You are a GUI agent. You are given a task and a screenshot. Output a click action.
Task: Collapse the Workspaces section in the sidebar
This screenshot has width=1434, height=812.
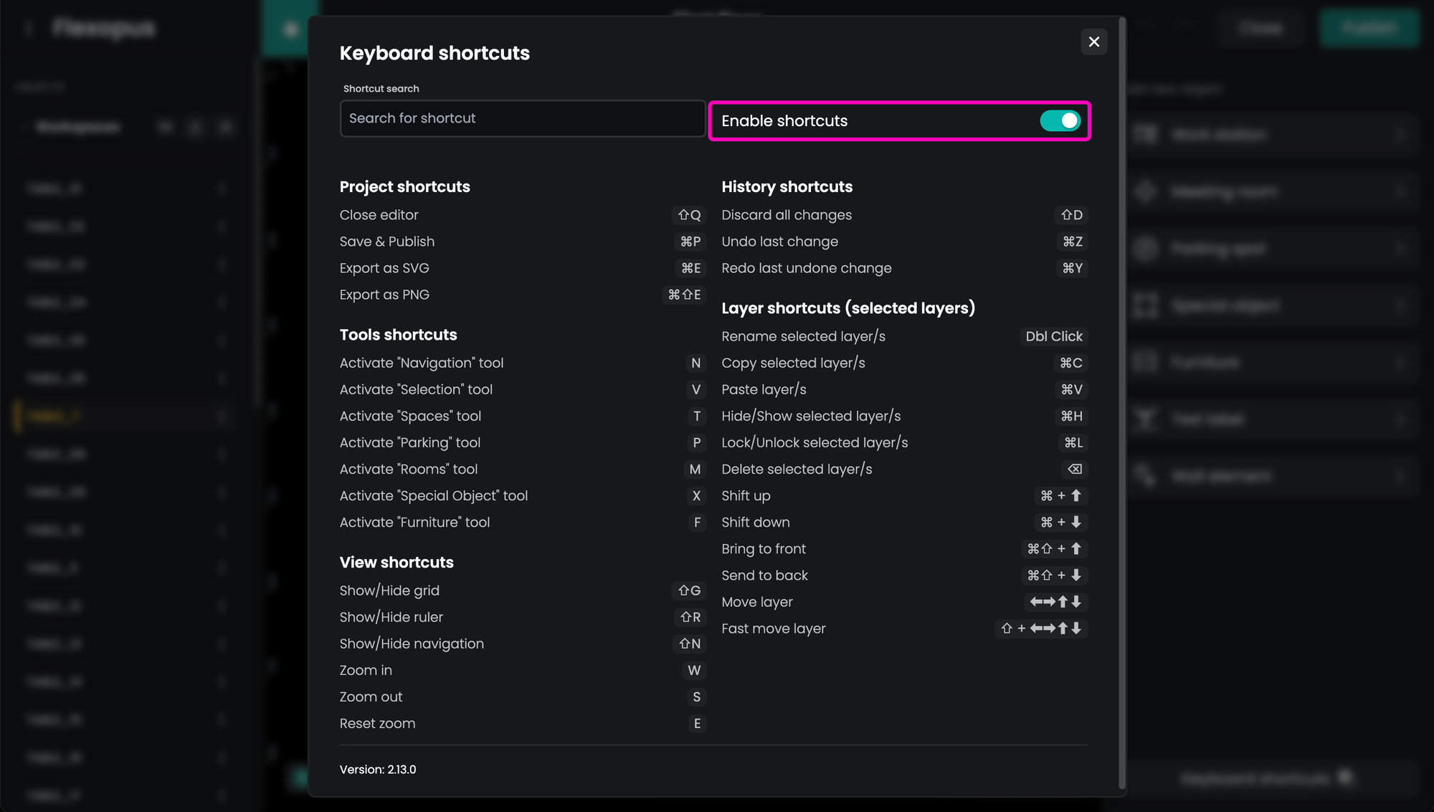coord(24,128)
